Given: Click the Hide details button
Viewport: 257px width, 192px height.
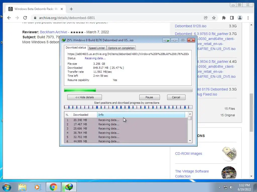Looking at the screenshot, I should click(x=84, y=97).
